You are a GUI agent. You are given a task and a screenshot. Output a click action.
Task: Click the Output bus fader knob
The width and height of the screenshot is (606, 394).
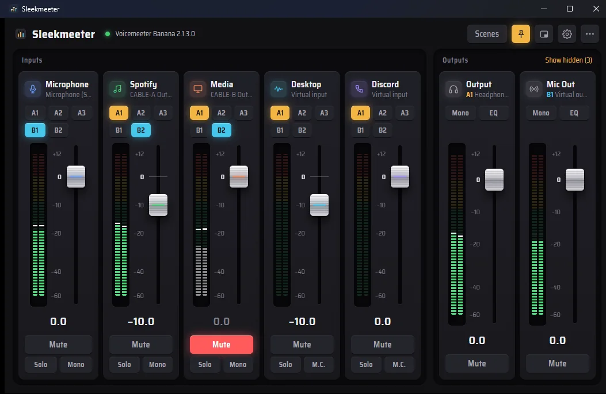click(x=494, y=180)
